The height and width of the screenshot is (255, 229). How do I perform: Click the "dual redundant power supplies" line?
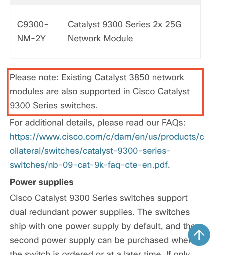click(x=100, y=212)
